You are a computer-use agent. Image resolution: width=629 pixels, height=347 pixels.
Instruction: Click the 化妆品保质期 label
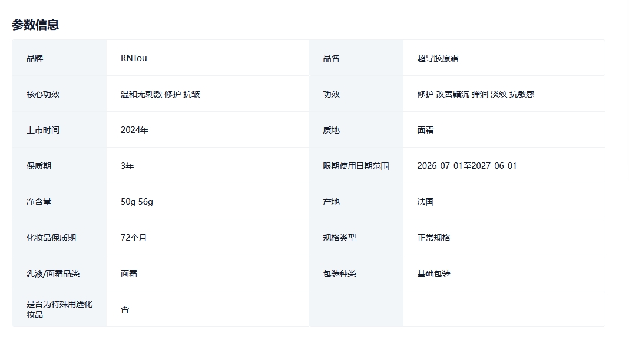(51, 238)
